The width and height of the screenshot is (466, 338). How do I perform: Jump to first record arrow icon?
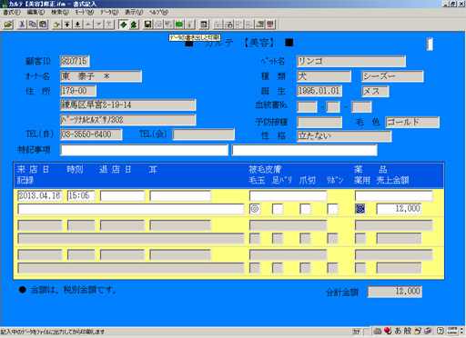(x=67, y=25)
